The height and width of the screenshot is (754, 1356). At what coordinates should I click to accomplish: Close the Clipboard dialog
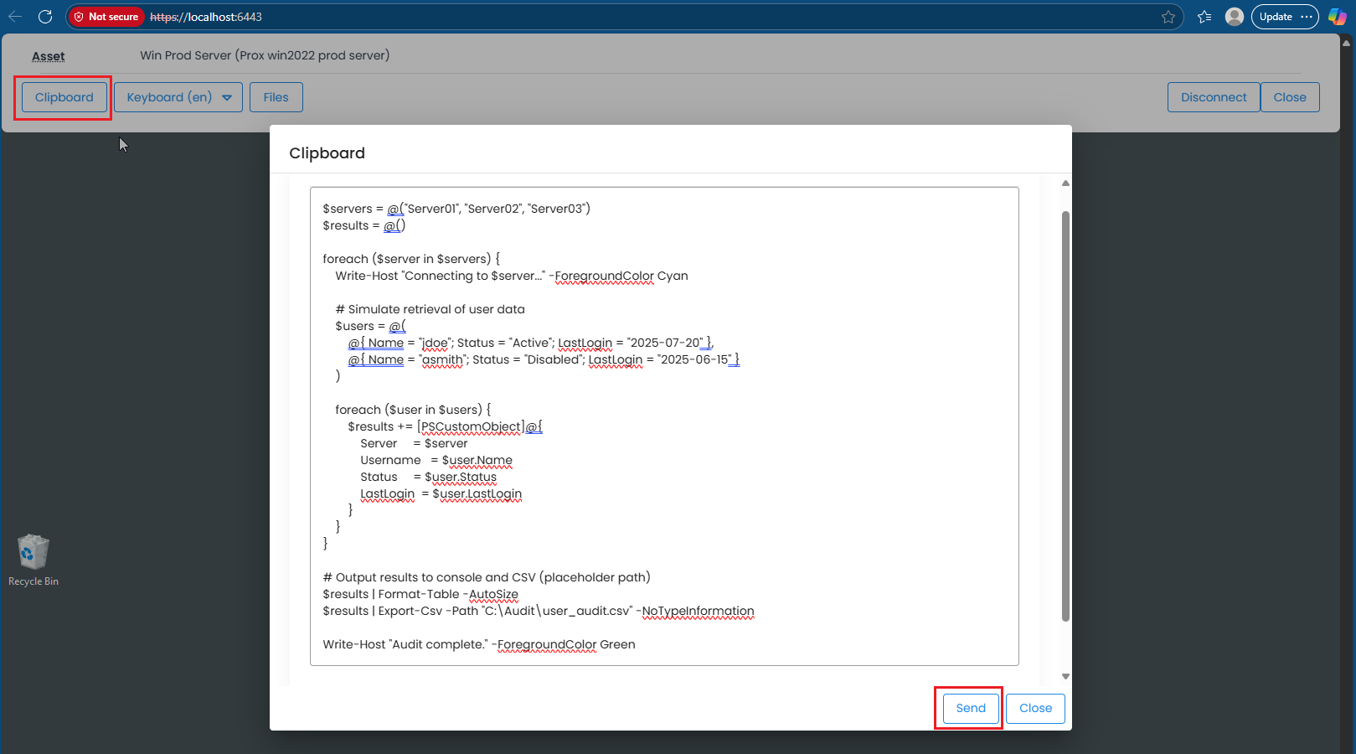[x=1035, y=708]
